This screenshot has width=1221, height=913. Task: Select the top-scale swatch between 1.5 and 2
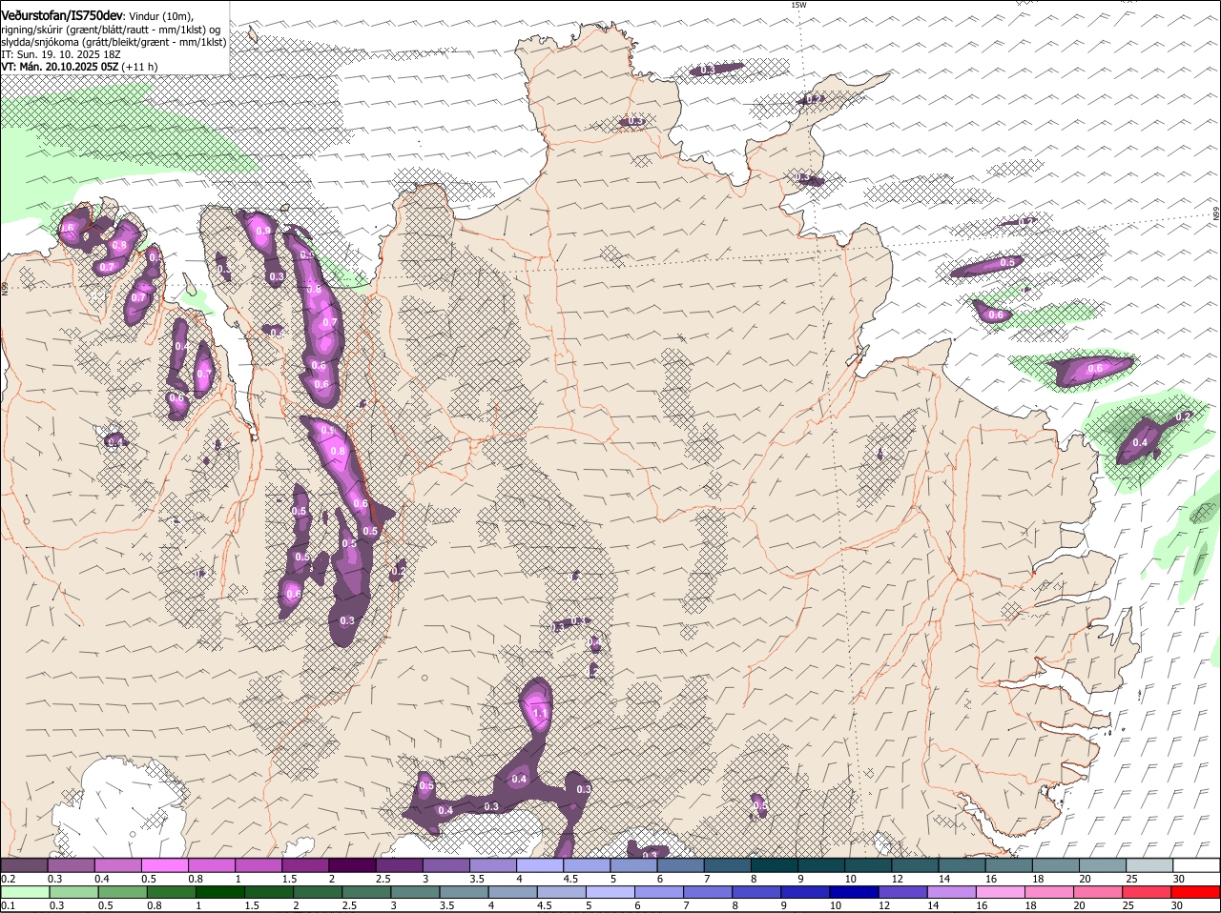(x=305, y=864)
